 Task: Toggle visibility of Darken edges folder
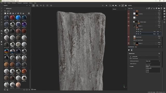pos(129,22)
